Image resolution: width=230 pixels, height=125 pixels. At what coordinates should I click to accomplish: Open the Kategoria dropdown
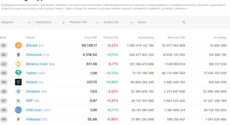[x=16, y=22]
